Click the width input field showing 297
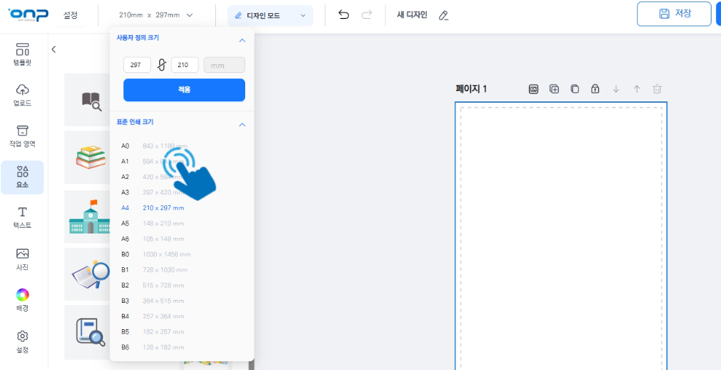721x370 pixels. tap(136, 65)
